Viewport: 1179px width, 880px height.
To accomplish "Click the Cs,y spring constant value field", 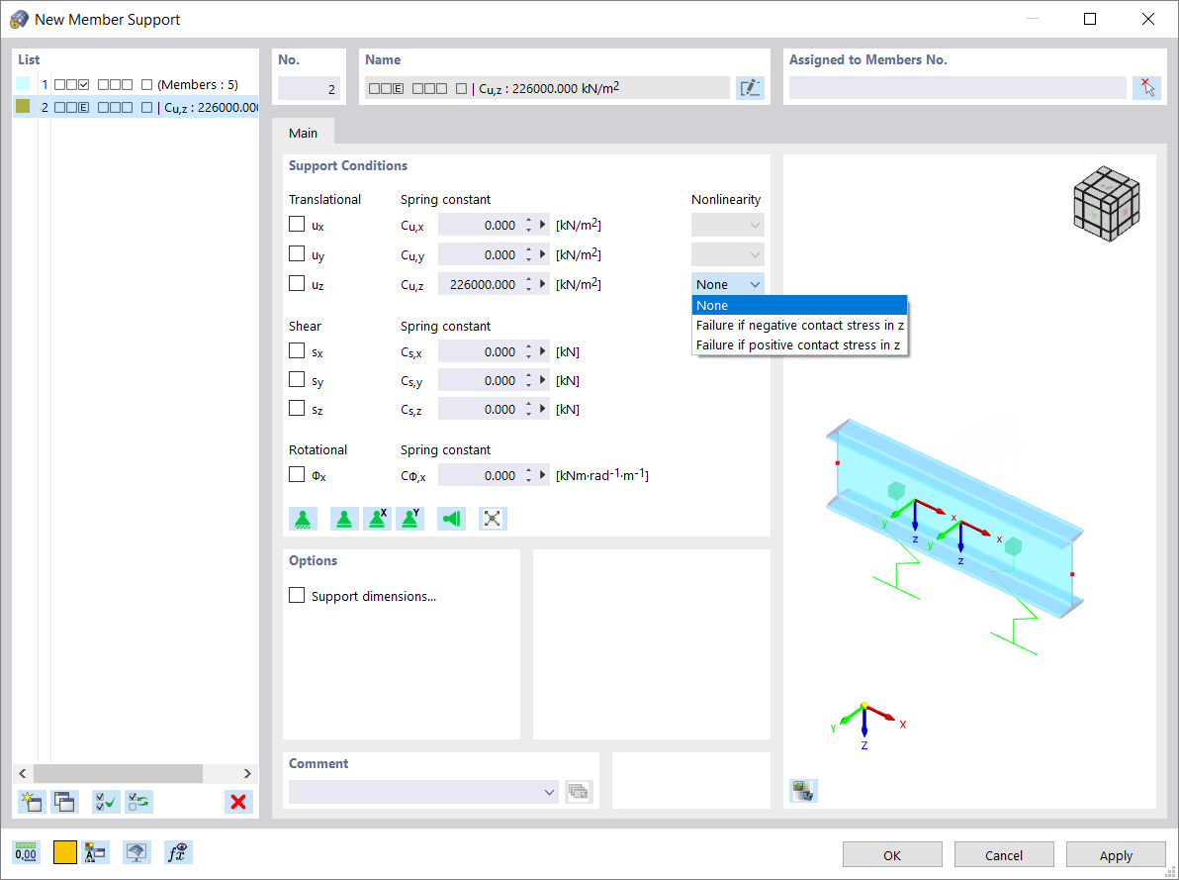I will (479, 380).
